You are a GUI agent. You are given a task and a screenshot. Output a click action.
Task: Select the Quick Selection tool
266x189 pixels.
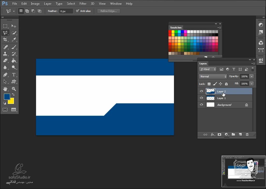pos(13,33)
